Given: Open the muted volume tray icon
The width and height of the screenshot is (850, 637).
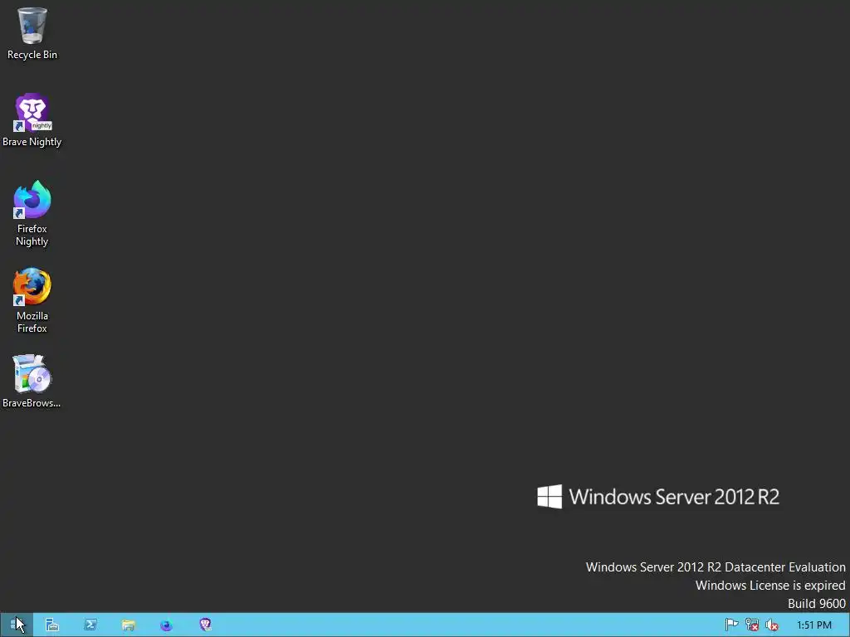Looking at the screenshot, I should (772, 625).
